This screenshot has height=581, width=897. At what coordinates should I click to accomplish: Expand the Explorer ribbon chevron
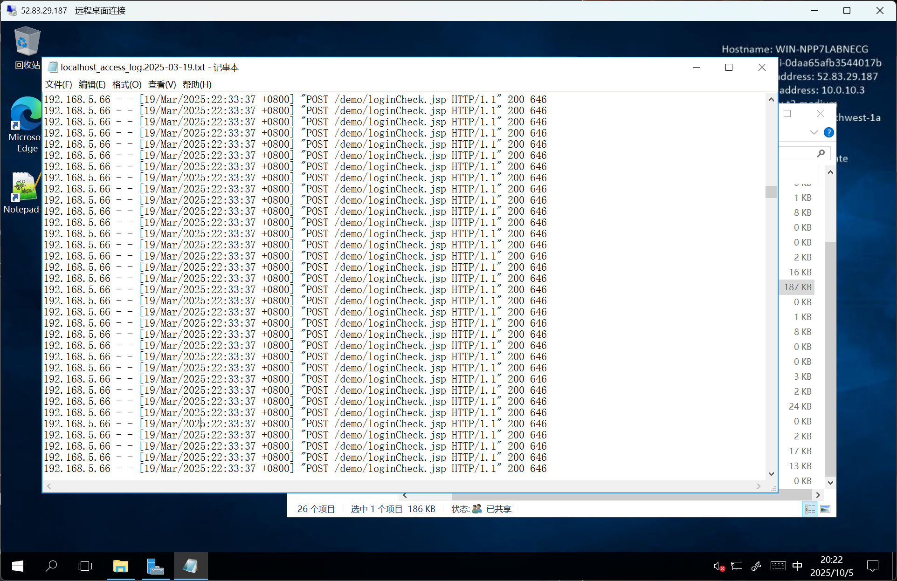pyautogui.click(x=814, y=132)
